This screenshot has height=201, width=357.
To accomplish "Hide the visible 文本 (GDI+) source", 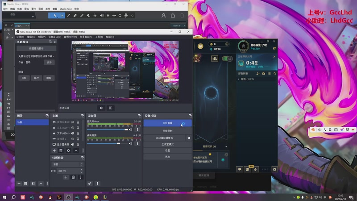I will [73, 133].
